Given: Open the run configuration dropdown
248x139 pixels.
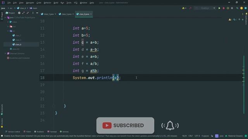Looking at the screenshot, I should click(x=205, y=8).
